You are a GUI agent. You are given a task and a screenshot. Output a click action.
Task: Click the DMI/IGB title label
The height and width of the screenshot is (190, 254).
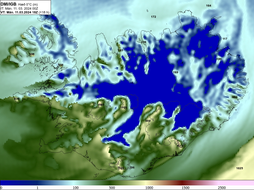8,4
